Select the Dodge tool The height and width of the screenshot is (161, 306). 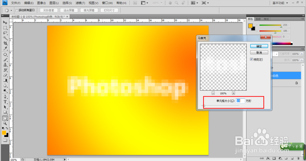(5, 90)
